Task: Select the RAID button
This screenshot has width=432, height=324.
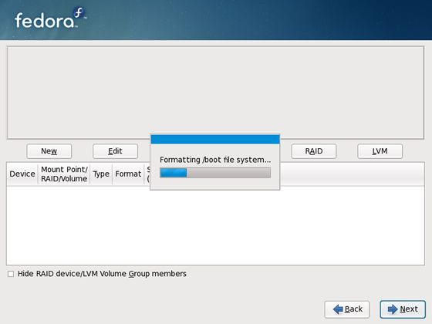Action: pos(314,151)
